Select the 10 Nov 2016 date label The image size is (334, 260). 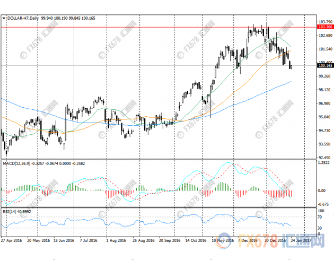click(x=222, y=240)
